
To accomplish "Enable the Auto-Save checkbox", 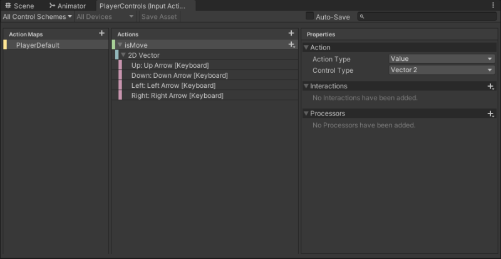I will click(x=309, y=16).
